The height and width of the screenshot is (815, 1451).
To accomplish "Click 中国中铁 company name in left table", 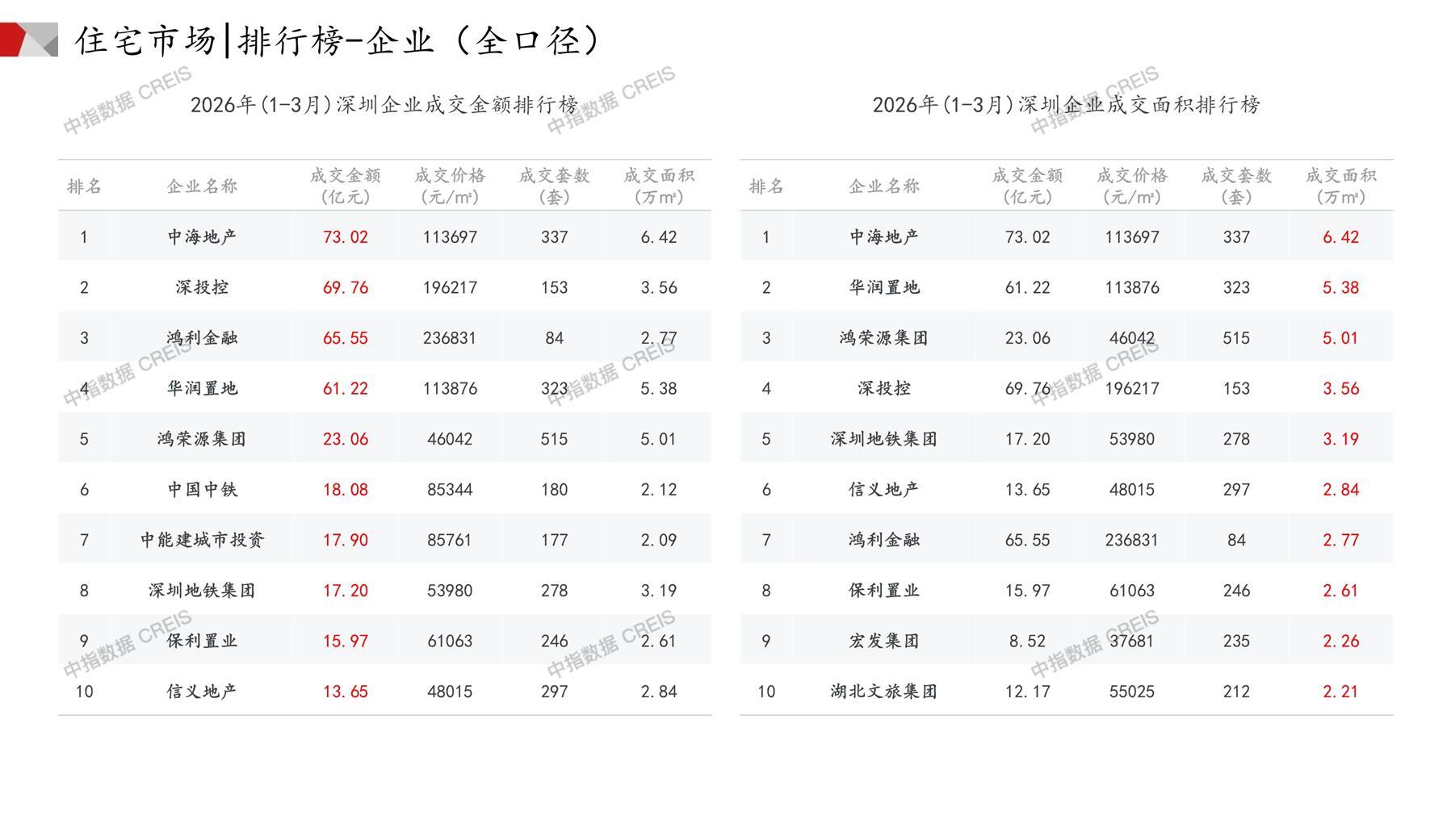I will [202, 490].
